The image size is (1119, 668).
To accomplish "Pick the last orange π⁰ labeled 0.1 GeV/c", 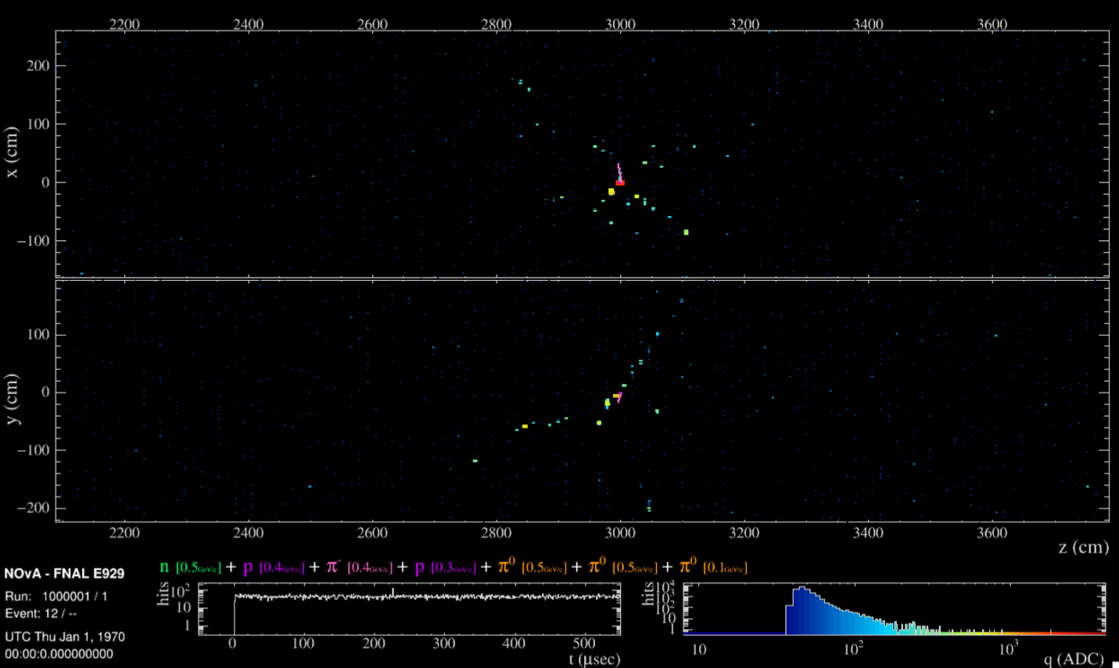I will click(687, 566).
